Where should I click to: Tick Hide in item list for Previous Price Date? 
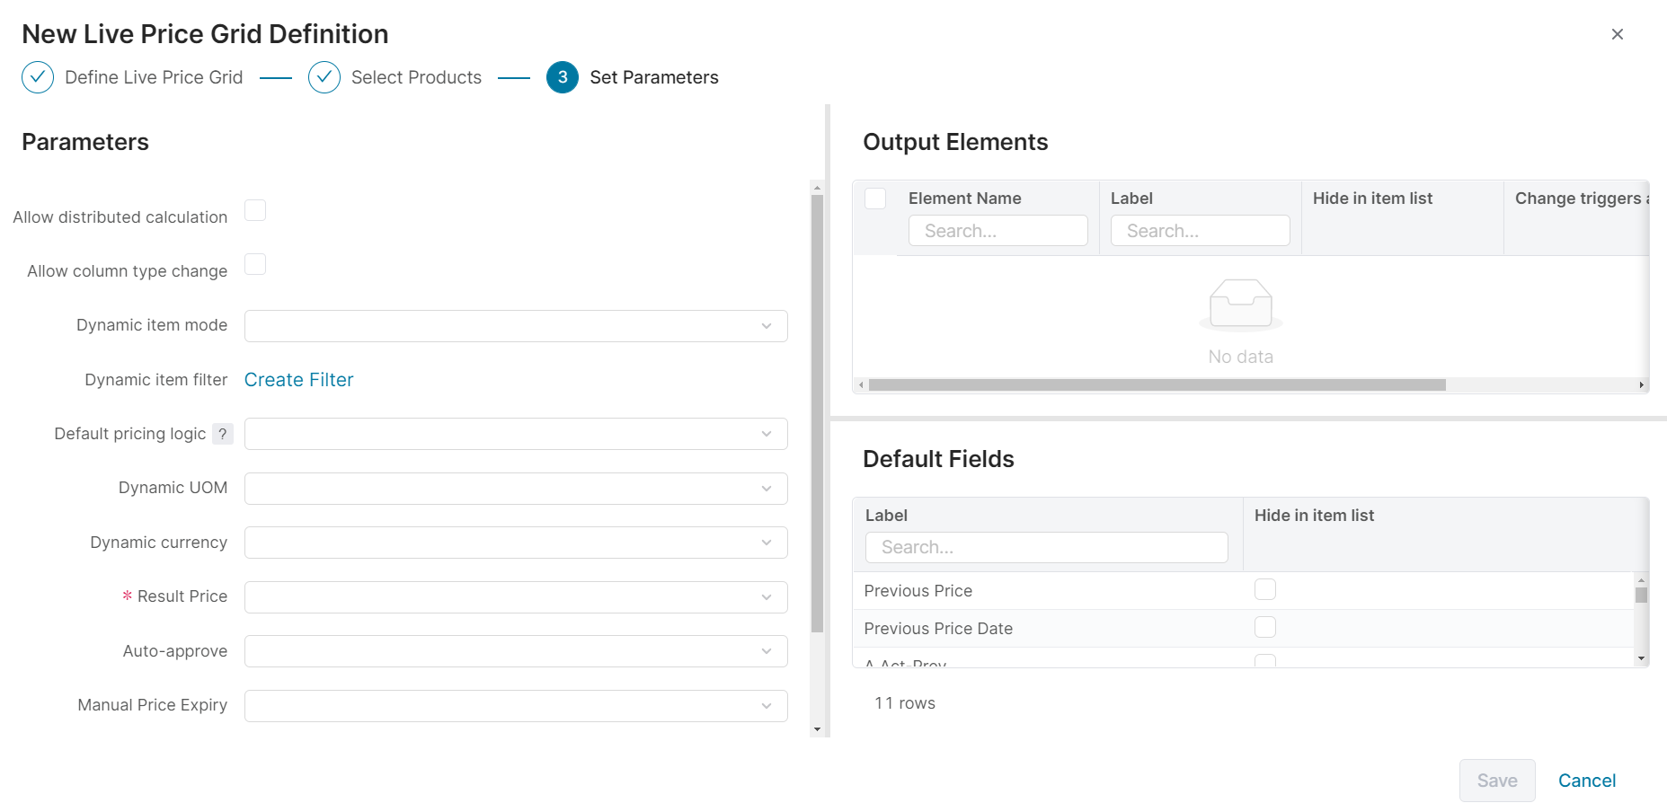tap(1264, 627)
